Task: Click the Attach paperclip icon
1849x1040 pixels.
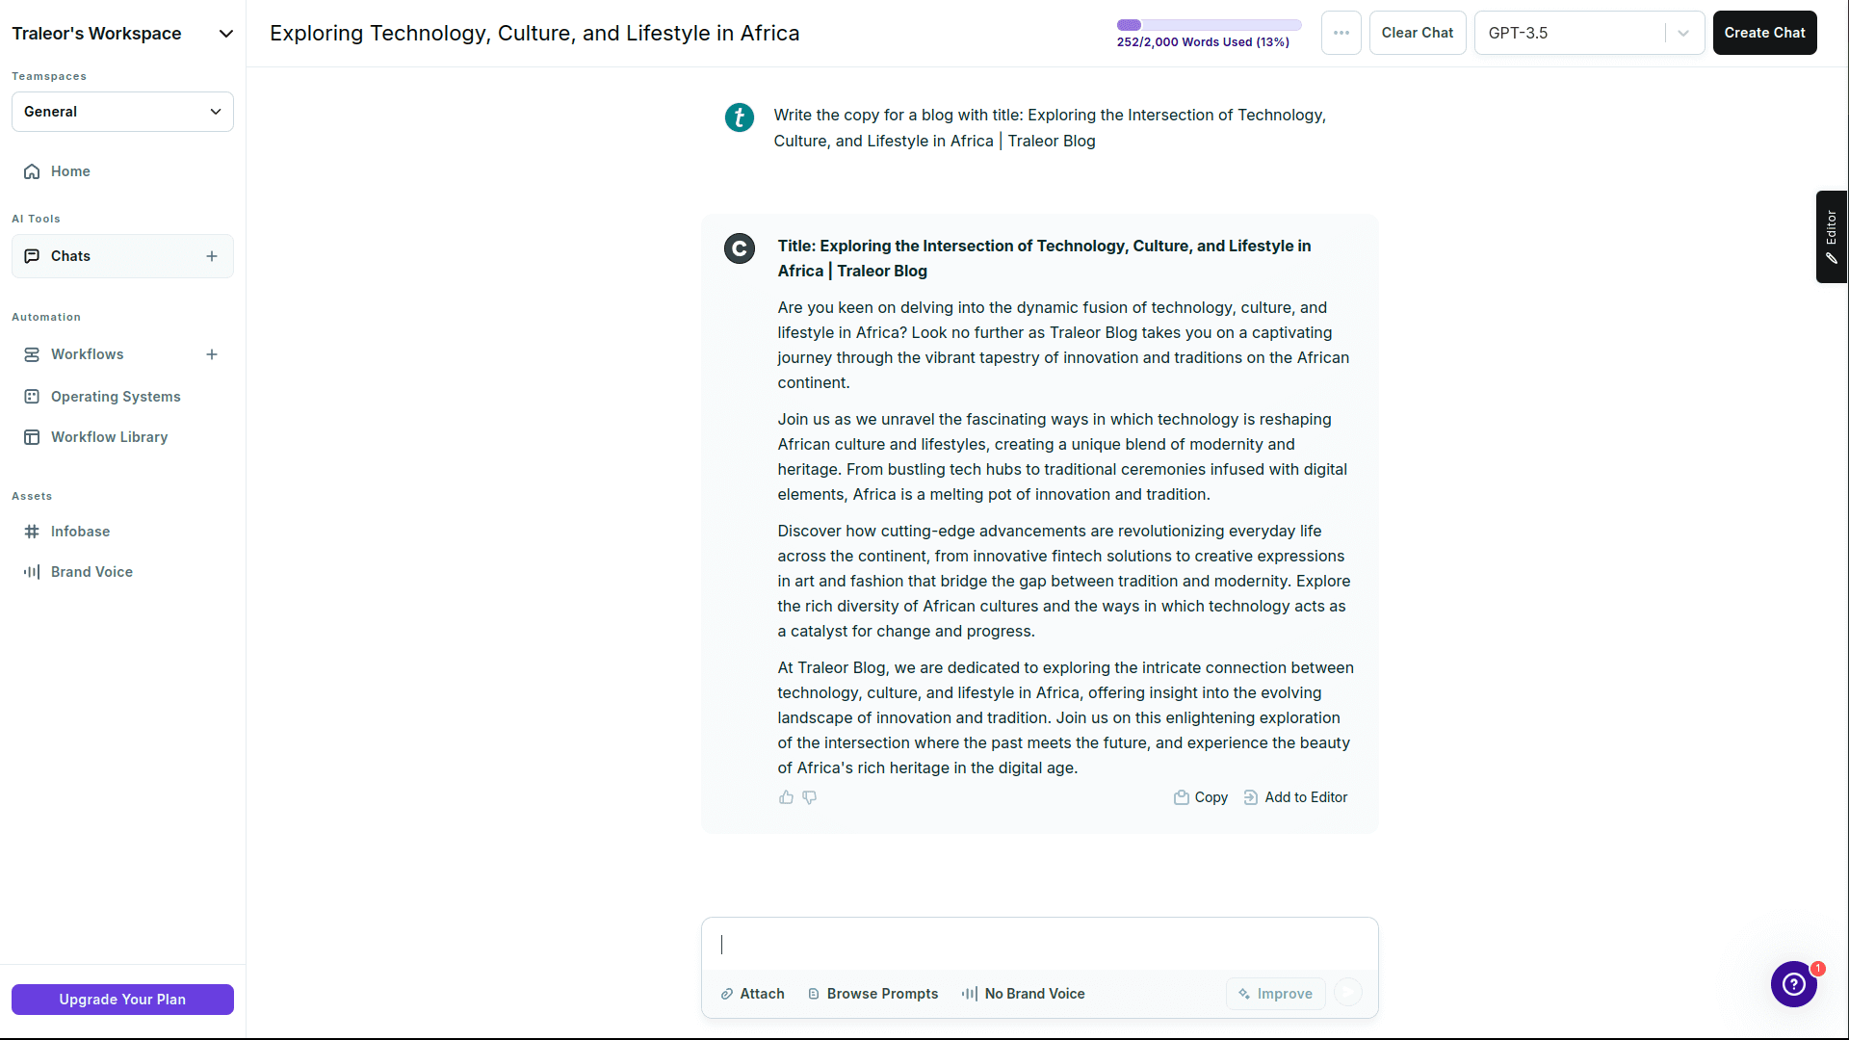Action: pyautogui.click(x=727, y=994)
